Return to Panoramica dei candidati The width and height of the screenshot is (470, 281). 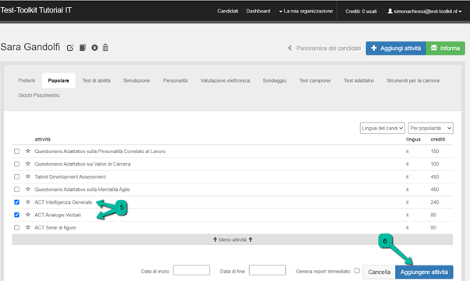point(329,48)
